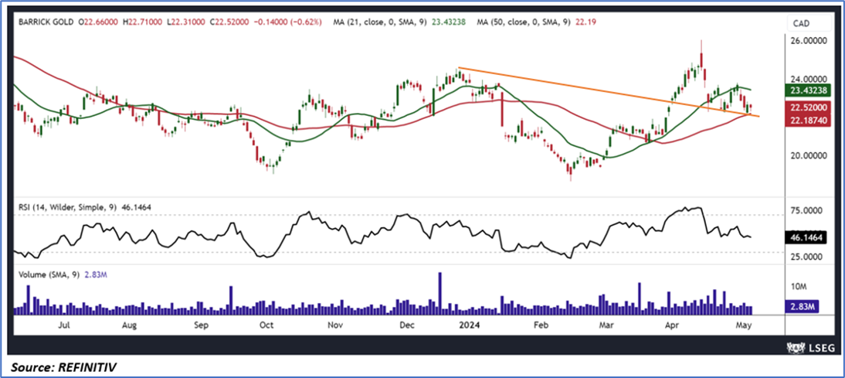
Task: Click the Nov date axis label
Action: pyautogui.click(x=335, y=325)
